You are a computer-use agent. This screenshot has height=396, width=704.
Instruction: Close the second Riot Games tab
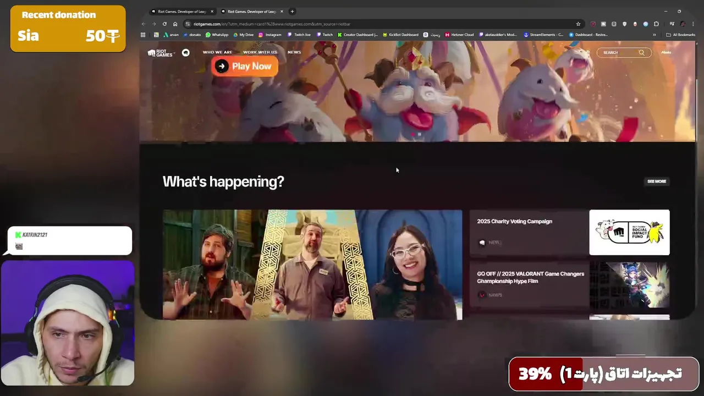(x=282, y=11)
